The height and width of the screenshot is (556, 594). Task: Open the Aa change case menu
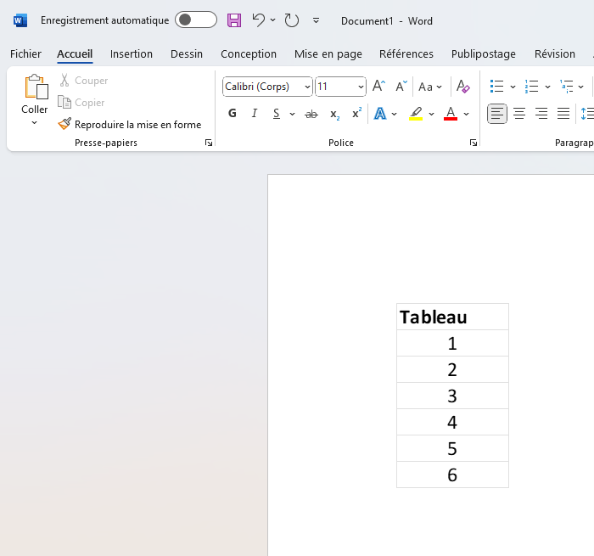tap(430, 87)
